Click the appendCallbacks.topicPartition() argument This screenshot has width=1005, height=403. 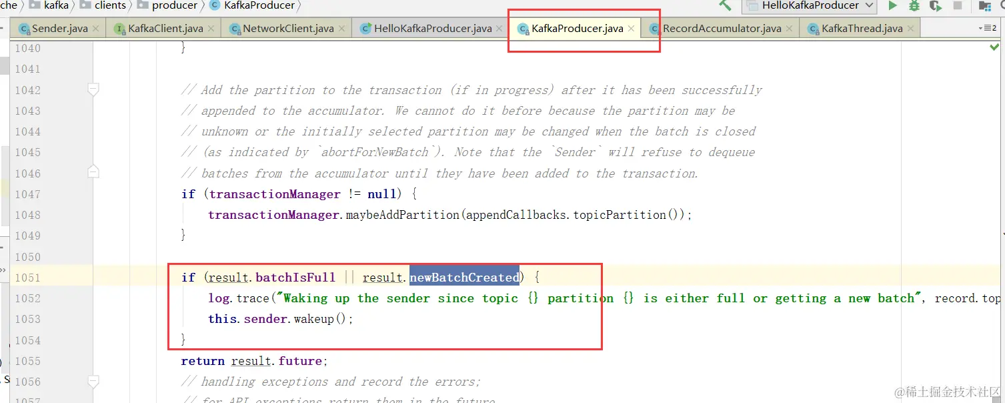574,215
